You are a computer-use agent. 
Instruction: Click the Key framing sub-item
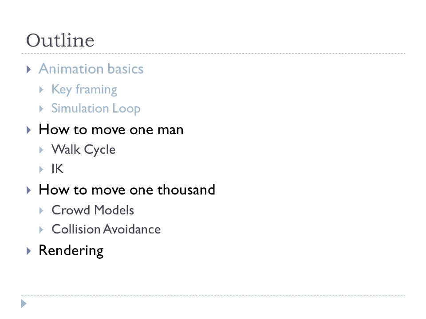click(x=84, y=89)
